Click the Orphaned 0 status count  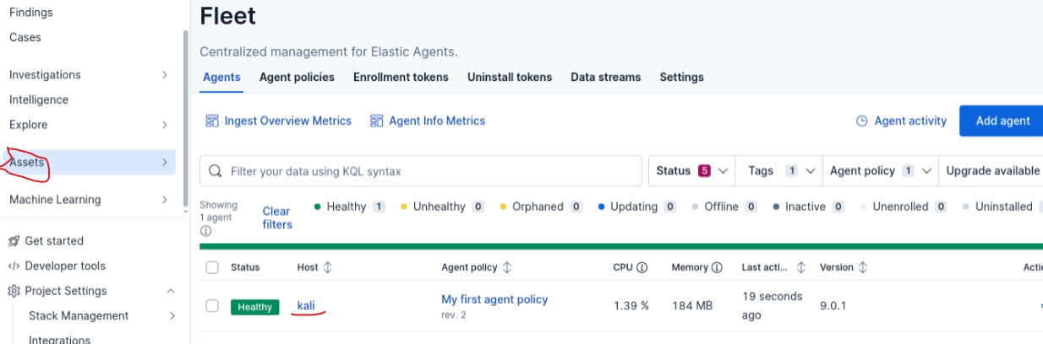pos(541,207)
